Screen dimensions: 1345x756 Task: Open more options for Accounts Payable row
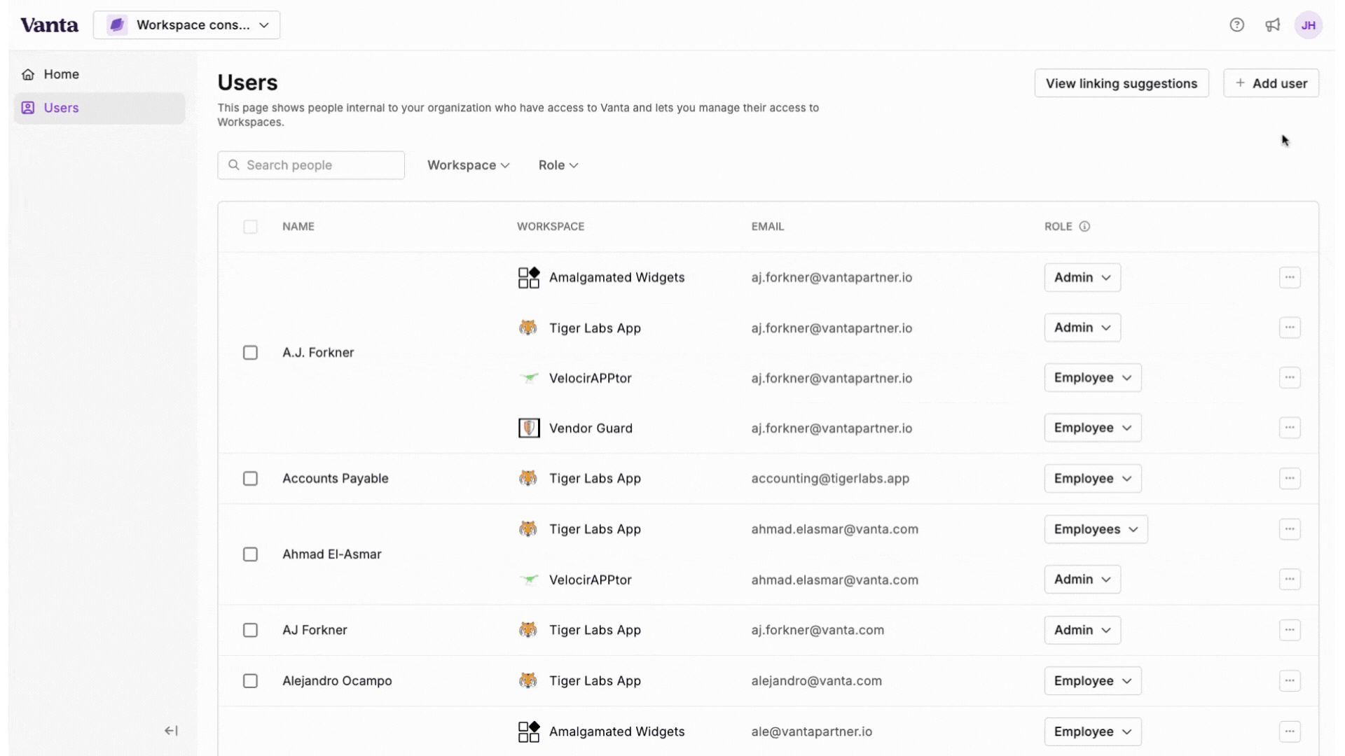pyautogui.click(x=1290, y=478)
